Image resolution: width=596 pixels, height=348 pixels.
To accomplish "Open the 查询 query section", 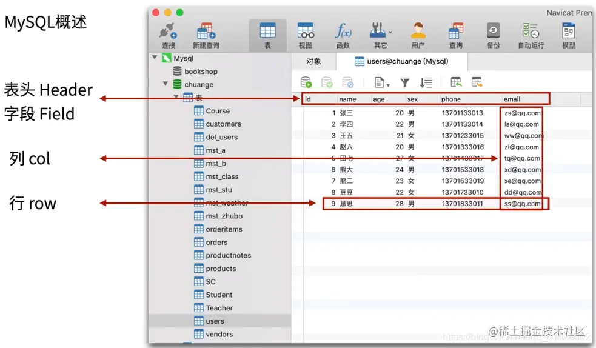I will 456,36.
